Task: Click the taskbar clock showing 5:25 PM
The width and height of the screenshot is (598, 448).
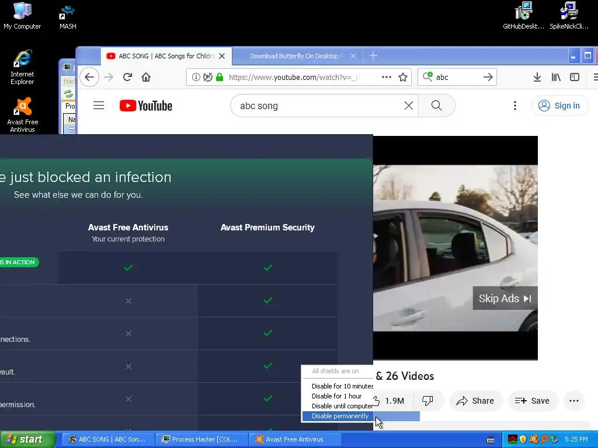Action: click(x=576, y=439)
